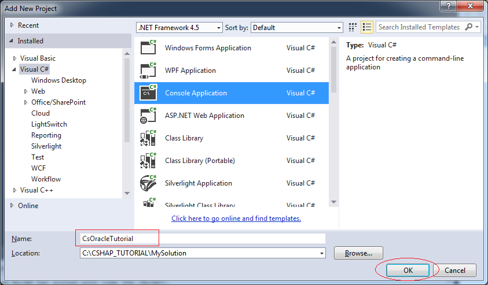Image resolution: width=488 pixels, height=285 pixels.
Task: Select the WPF Application template icon
Action: pyautogui.click(x=148, y=71)
